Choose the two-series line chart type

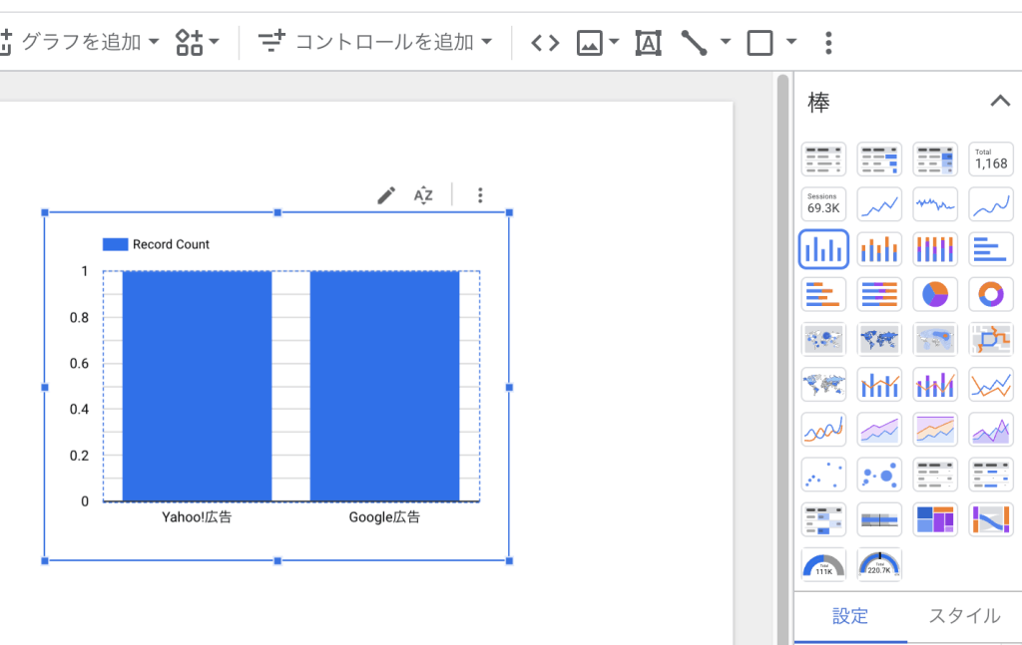coord(991,384)
